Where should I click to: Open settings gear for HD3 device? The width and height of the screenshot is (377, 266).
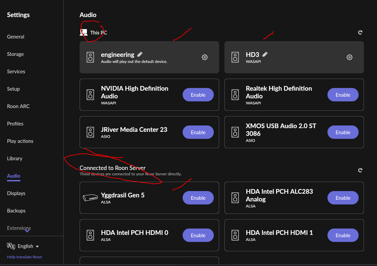pos(349,57)
